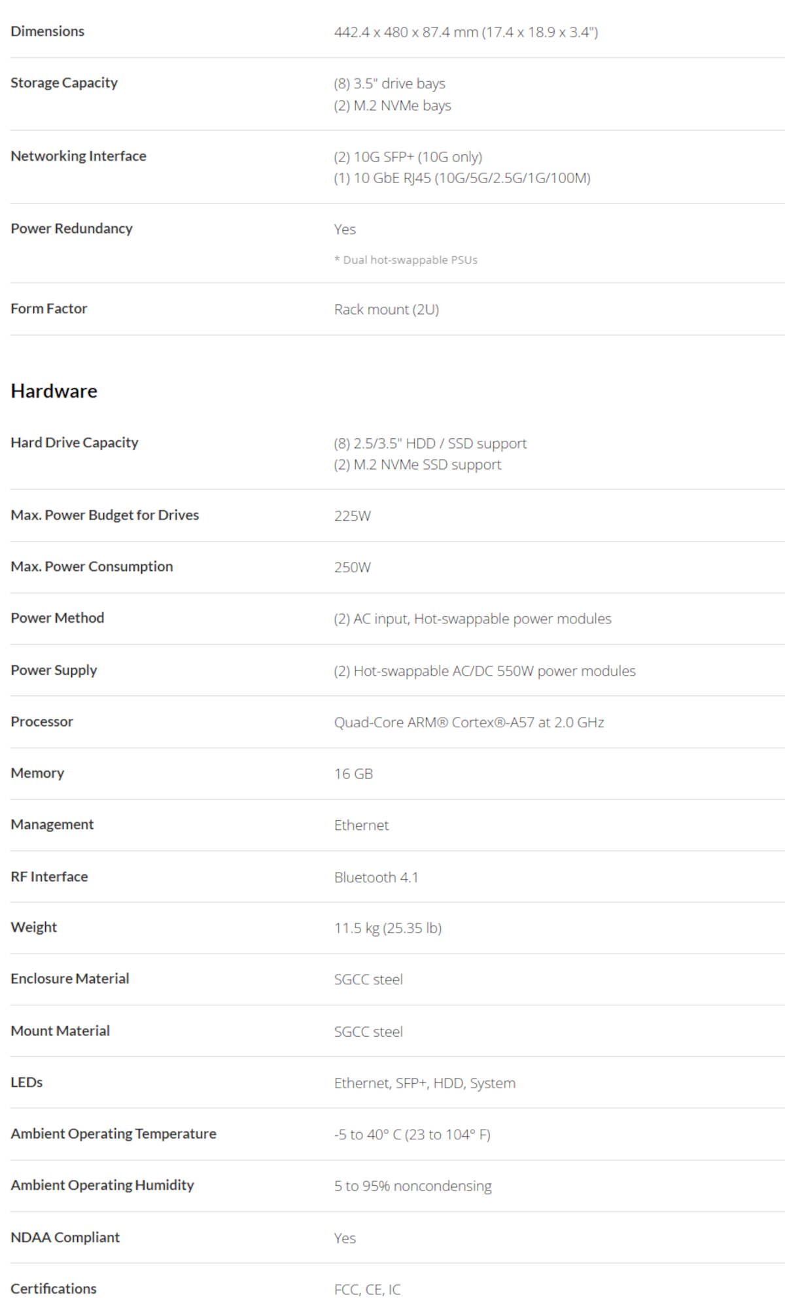
Task: Click the "(2) 10G SFP+ (10G only)" value
Action: (x=408, y=157)
